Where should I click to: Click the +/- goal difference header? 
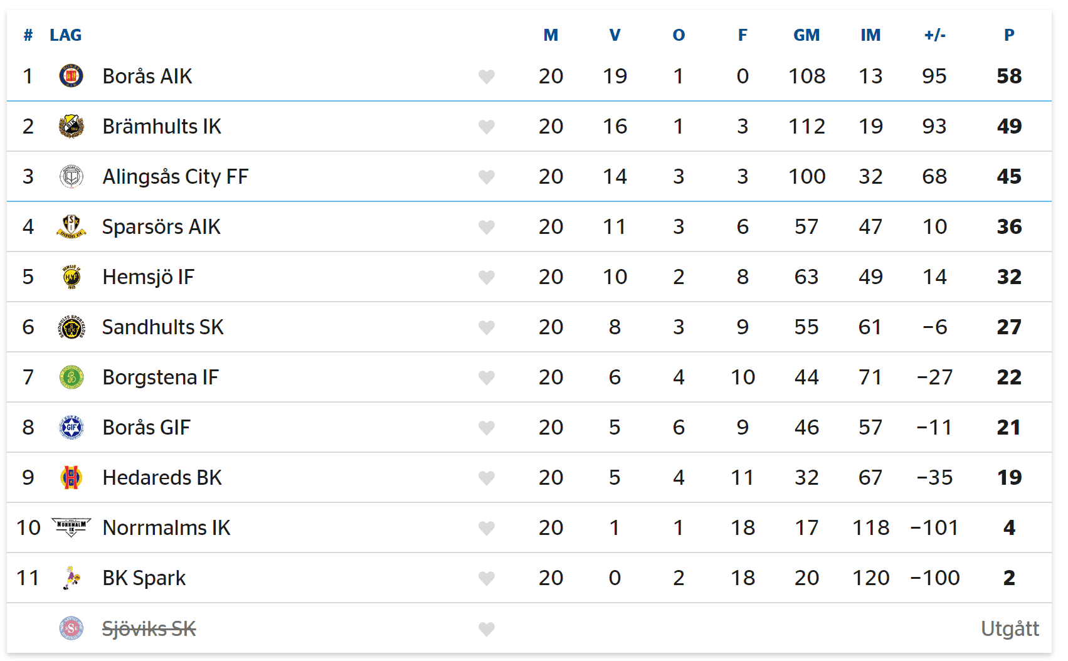point(934,35)
